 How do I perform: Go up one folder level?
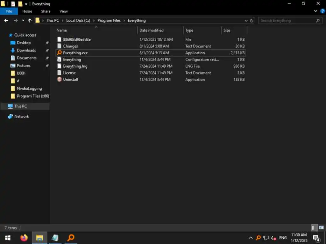point(30,20)
